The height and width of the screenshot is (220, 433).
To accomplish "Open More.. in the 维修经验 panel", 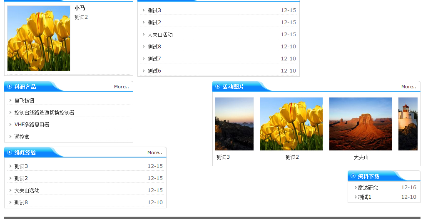I will click(154, 153).
